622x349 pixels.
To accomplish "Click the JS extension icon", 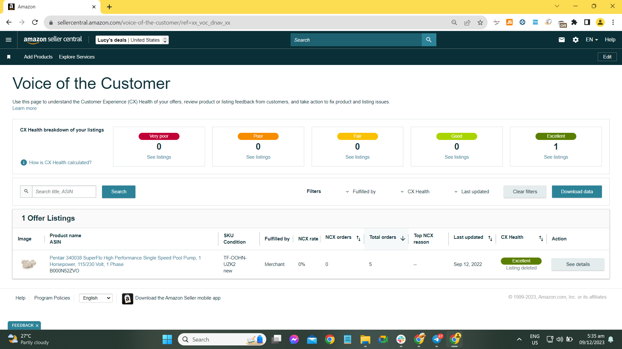I will pos(509,22).
